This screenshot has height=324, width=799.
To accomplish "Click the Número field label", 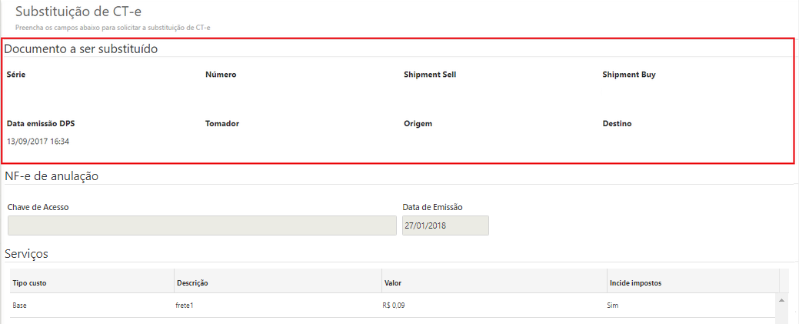I will (221, 75).
